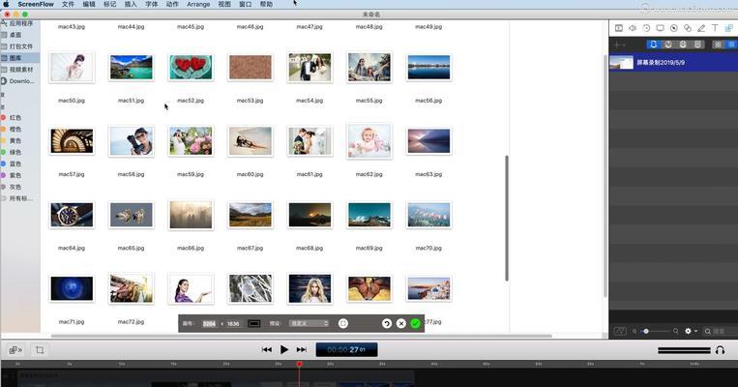Select fourth media library filter icon
This screenshot has width=738, height=387.
(x=697, y=45)
